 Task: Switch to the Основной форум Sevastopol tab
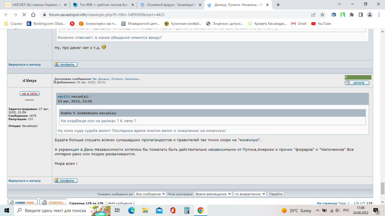click(x=171, y=5)
